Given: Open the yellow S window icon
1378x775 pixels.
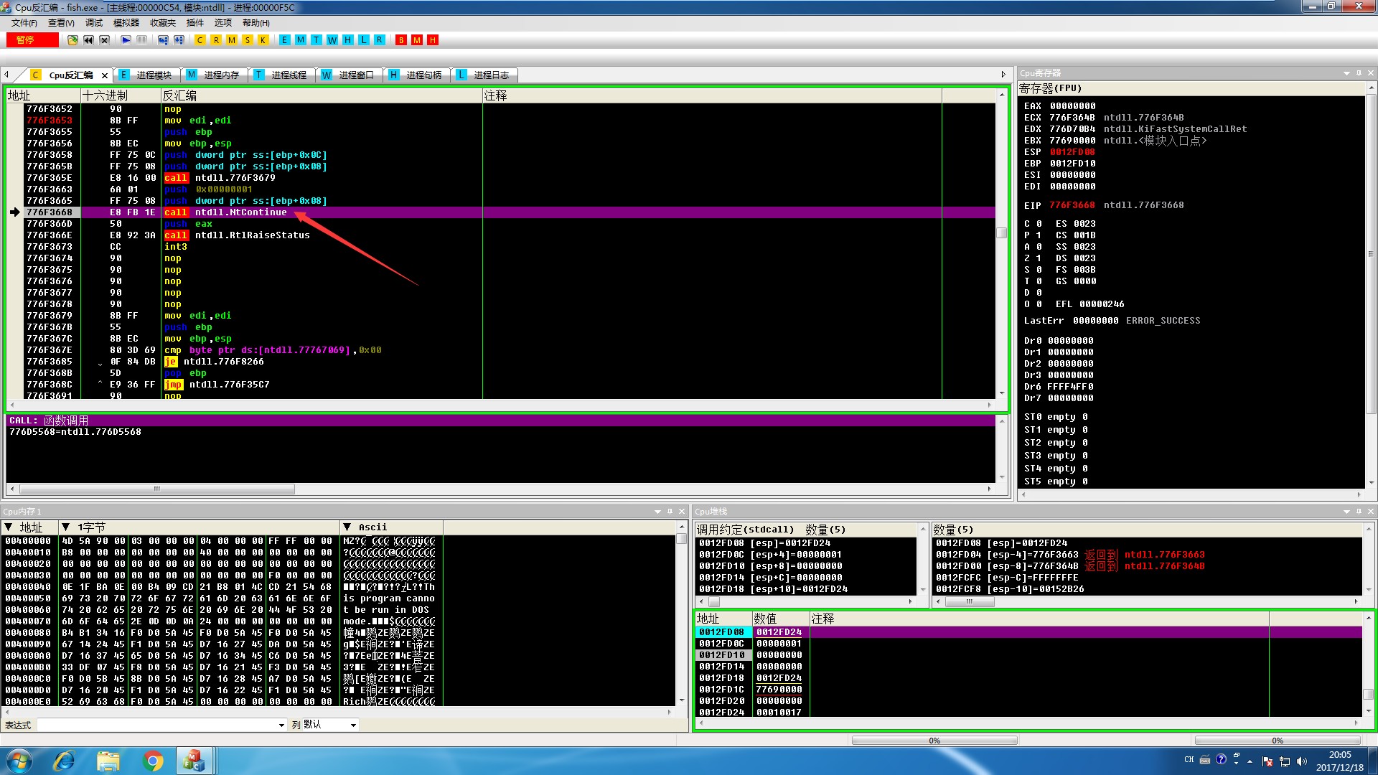Looking at the screenshot, I should point(248,40).
